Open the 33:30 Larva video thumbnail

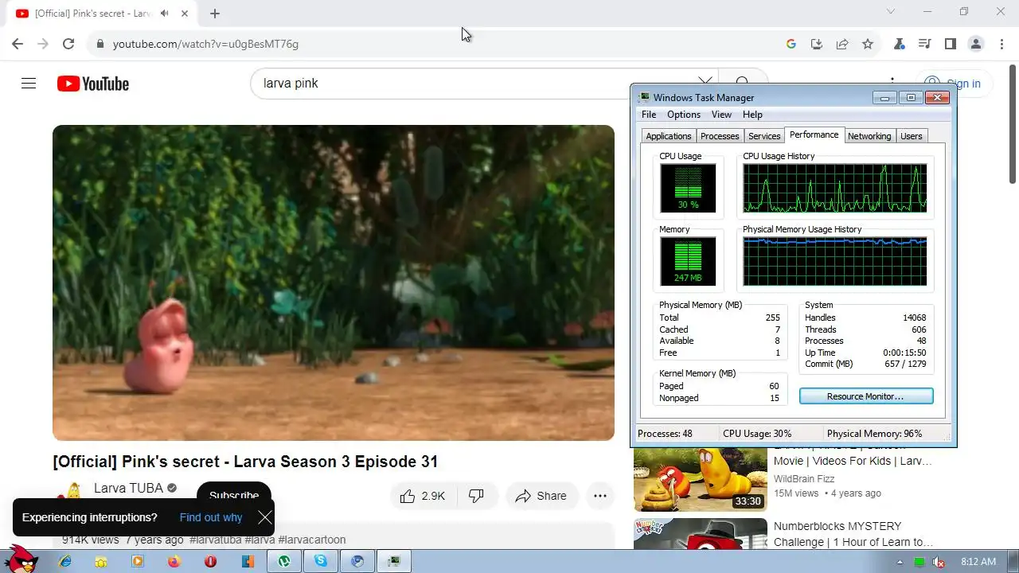(x=701, y=480)
